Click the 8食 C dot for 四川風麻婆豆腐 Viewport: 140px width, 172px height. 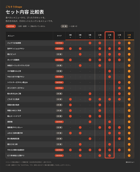[x=90, y=138]
